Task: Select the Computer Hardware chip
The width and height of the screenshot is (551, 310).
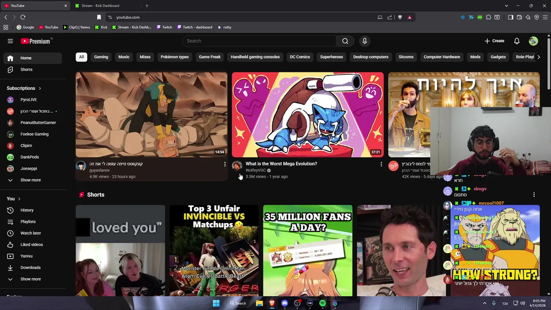Action: click(x=442, y=57)
